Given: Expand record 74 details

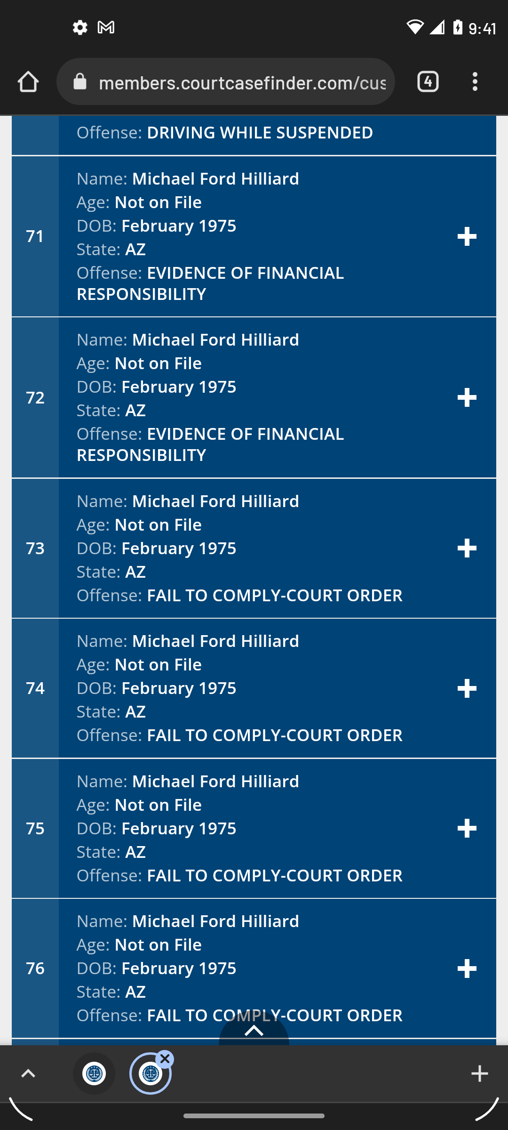Looking at the screenshot, I should (x=467, y=689).
